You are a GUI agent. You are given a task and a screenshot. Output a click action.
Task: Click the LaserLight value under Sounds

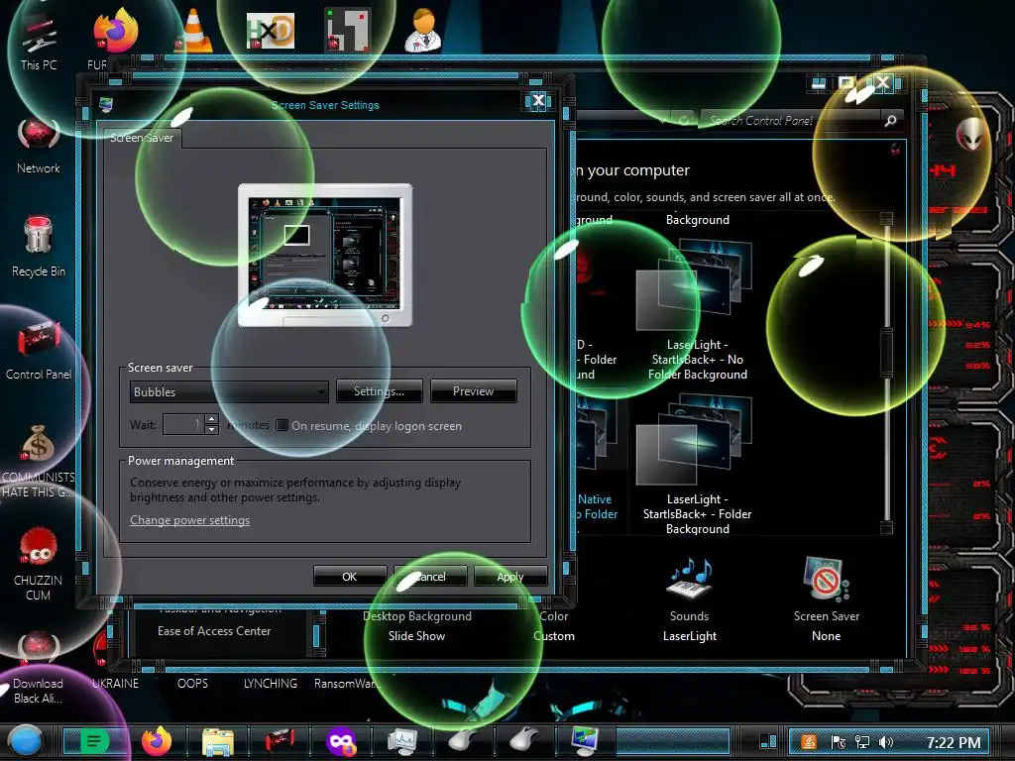[690, 635]
